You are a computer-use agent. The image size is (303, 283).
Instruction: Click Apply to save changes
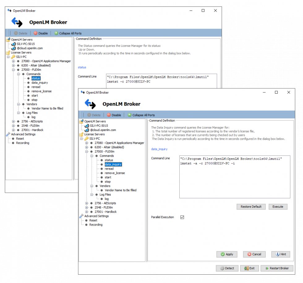pos(227,254)
